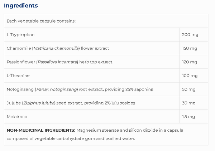Image resolution: width=215 pixels, height=151 pixels.
Task: Click the 30 mg amount cell
Action: pyautogui.click(x=194, y=103)
